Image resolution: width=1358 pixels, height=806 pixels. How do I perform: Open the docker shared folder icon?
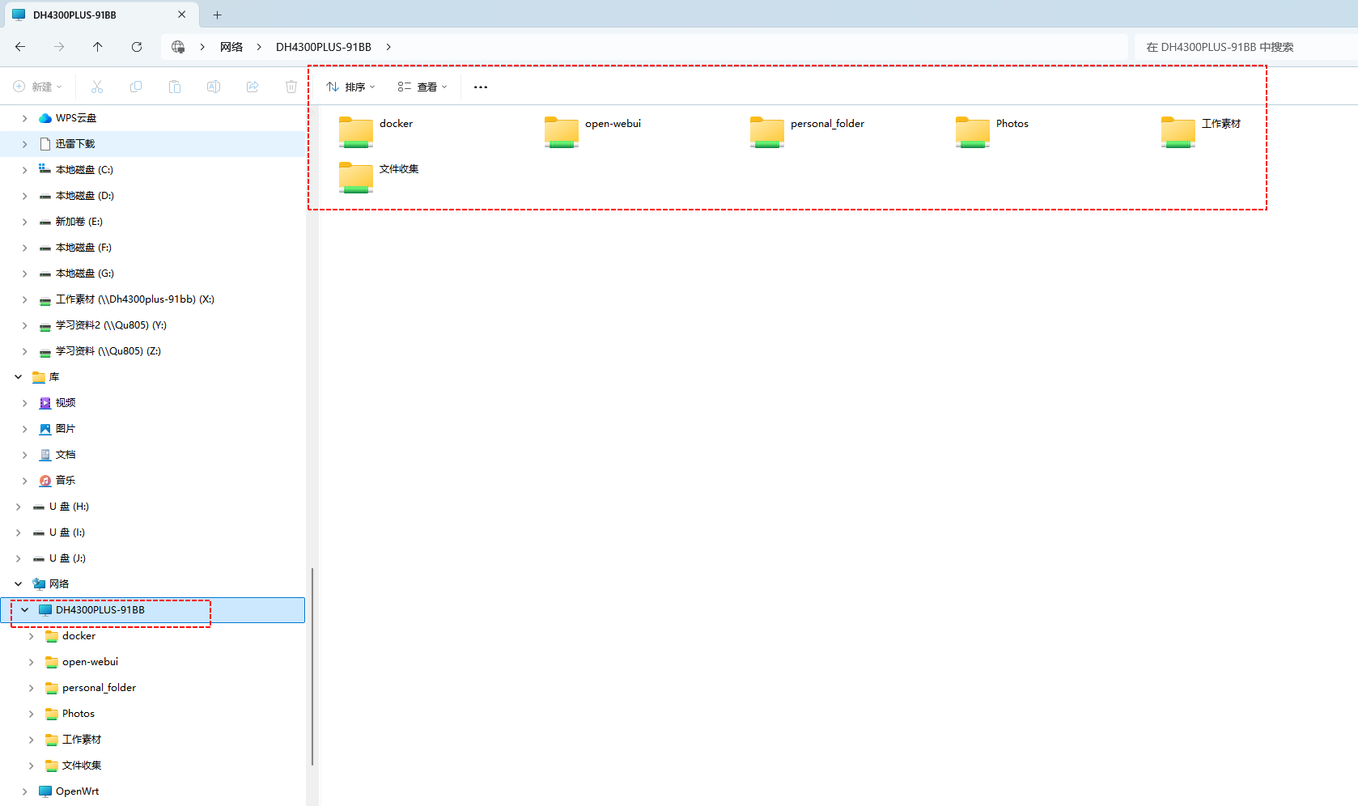356,132
